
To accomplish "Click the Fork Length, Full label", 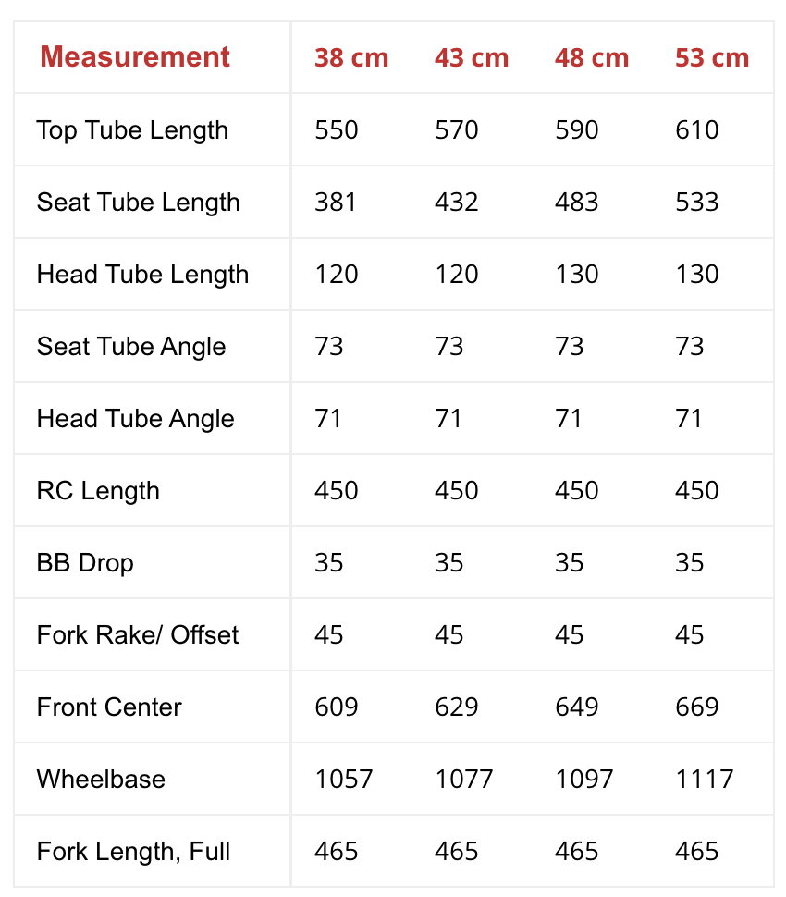I will pyautogui.click(x=133, y=851).
